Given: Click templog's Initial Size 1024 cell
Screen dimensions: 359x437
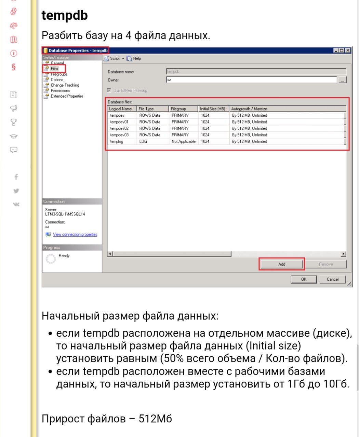Looking at the screenshot, I should click(x=214, y=141).
